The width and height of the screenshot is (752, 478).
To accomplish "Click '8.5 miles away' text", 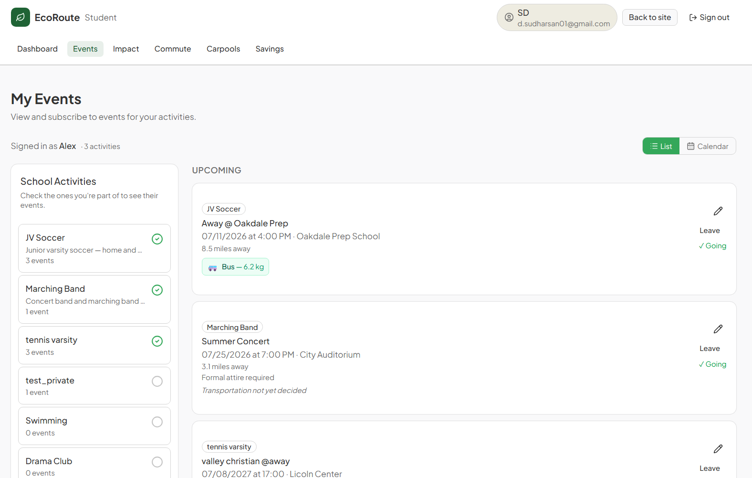I will [x=226, y=249].
